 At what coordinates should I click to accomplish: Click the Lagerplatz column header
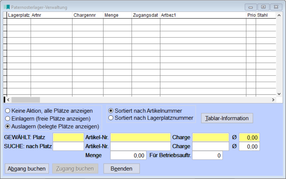pos(19,15)
